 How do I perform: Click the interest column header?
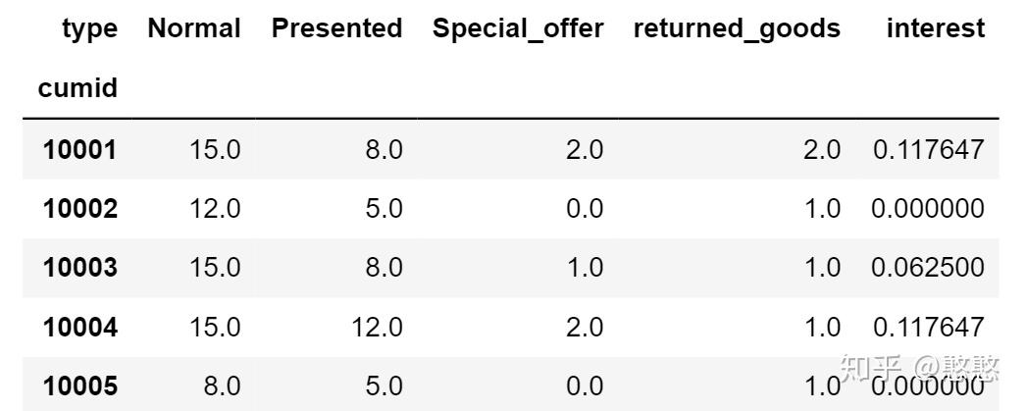(x=935, y=28)
